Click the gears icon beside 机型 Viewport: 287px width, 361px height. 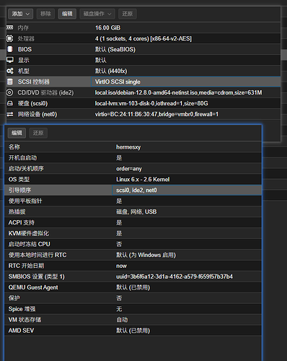click(x=10, y=71)
